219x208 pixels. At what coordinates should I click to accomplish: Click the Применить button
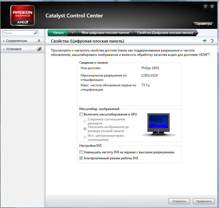[x=204, y=201]
